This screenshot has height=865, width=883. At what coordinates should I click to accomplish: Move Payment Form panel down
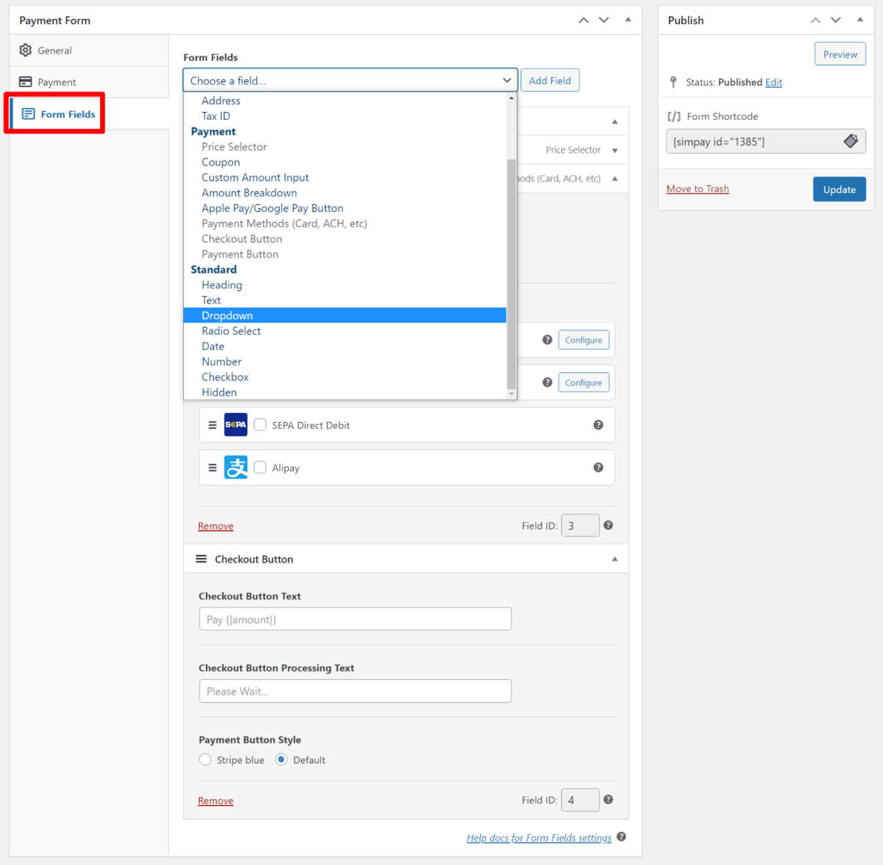pos(604,20)
